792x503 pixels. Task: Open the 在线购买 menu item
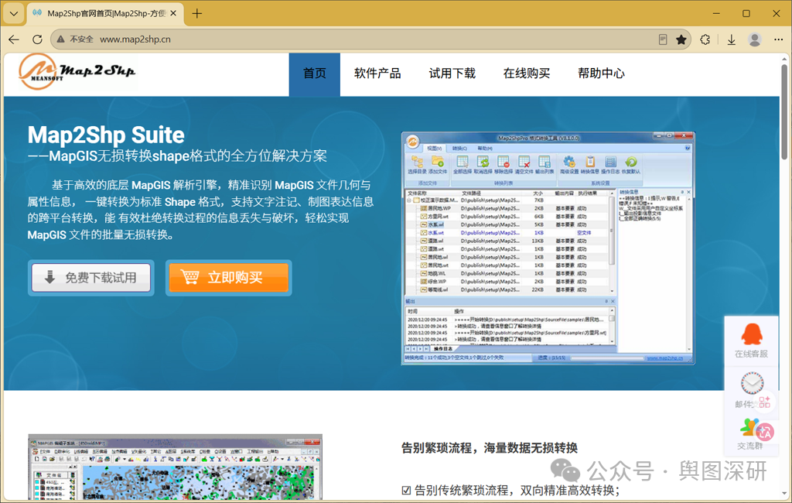tap(526, 74)
